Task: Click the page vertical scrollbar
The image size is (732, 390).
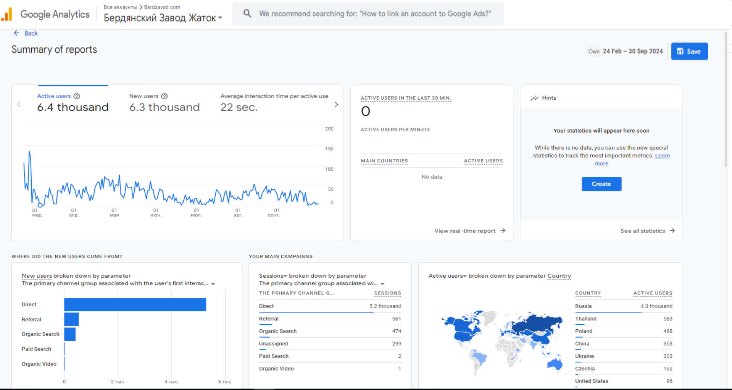Action: pyautogui.click(x=726, y=99)
